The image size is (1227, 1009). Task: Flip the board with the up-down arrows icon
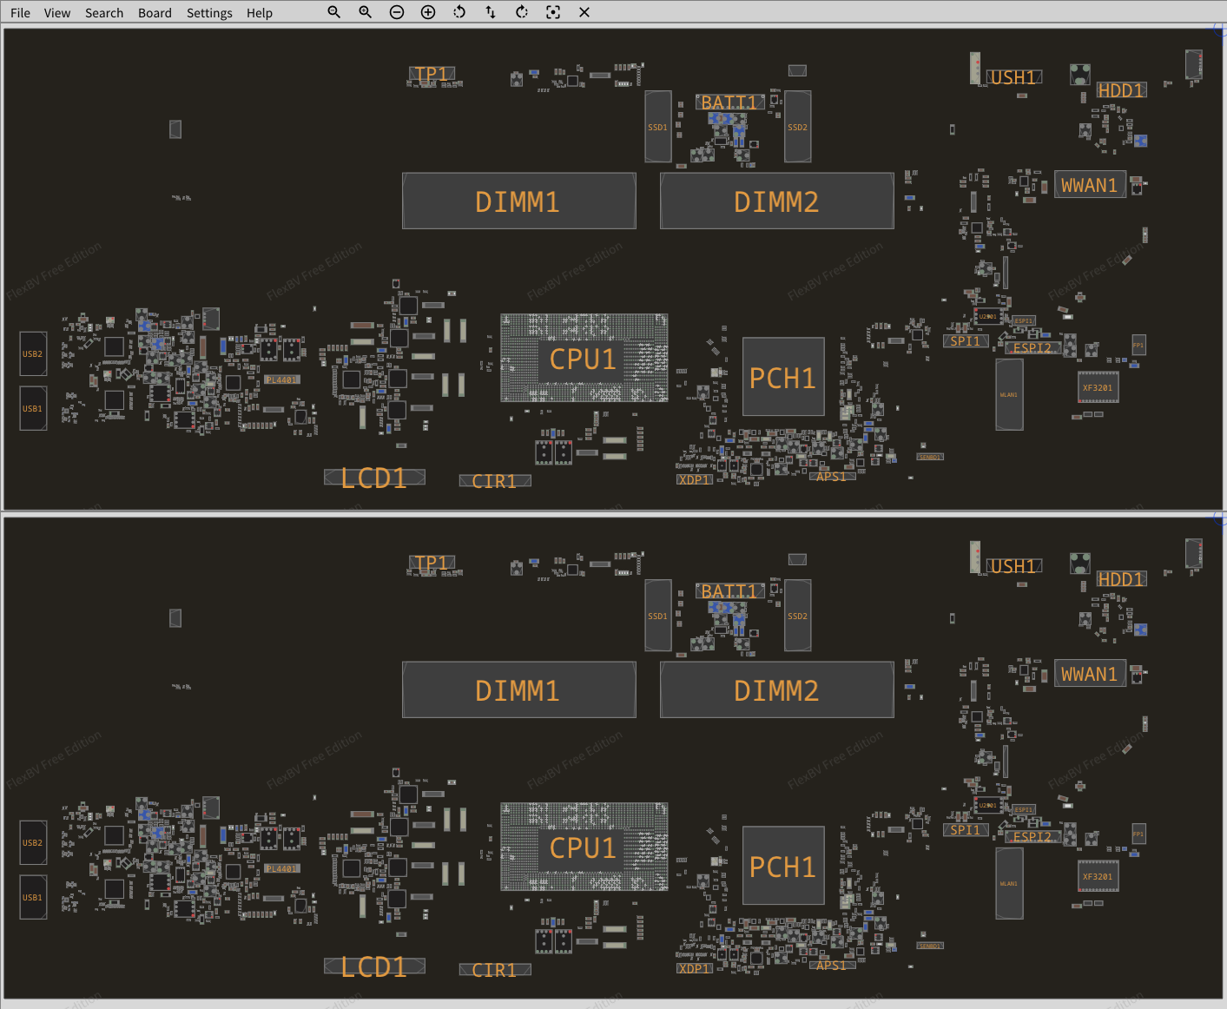coord(491,12)
